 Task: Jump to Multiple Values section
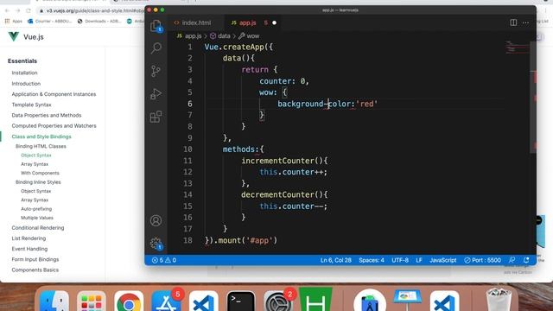[x=37, y=218]
